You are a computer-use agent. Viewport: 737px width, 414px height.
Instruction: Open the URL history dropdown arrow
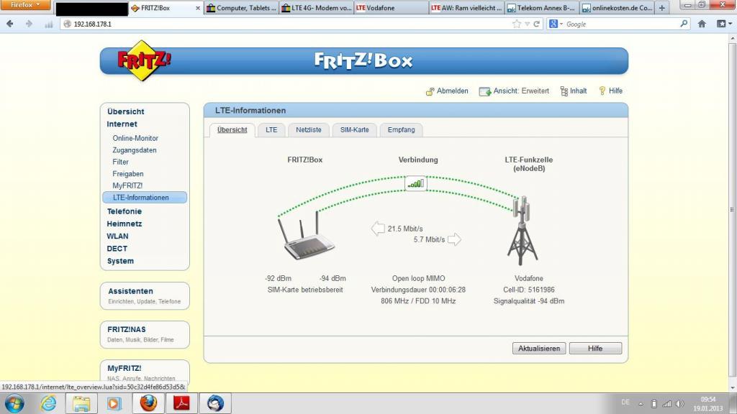point(528,24)
